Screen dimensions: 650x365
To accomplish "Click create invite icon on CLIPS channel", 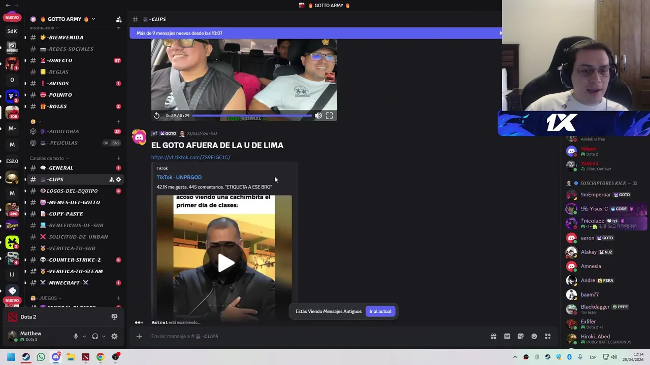I will (112, 179).
